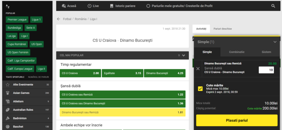Open Asian Games sport row
The height and width of the screenshot is (130, 282).
[x=27, y=93]
